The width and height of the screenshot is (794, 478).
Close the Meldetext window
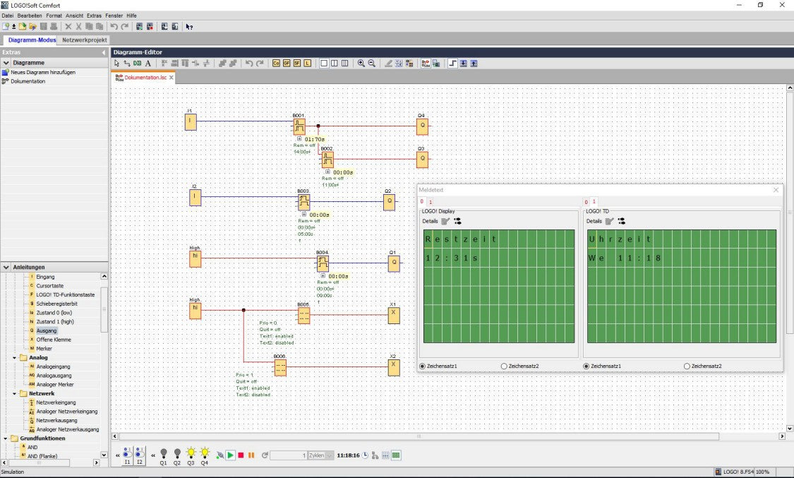click(776, 190)
